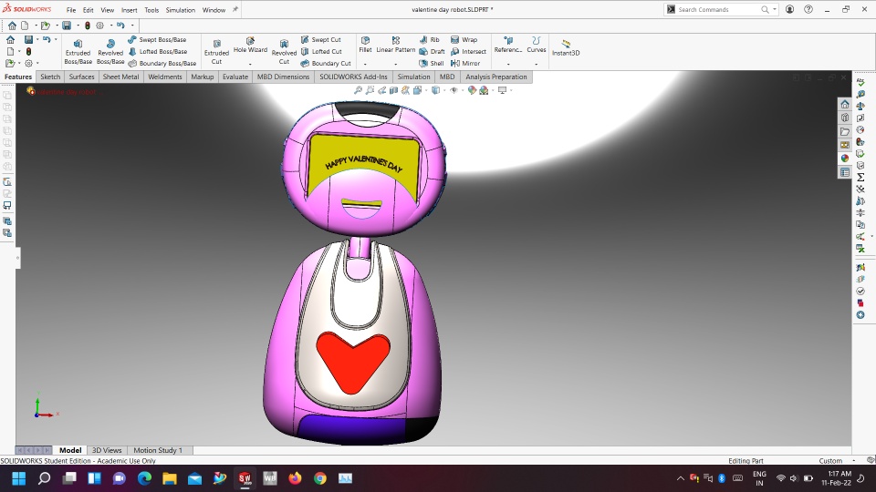Expand the Curves dropdown
The image size is (876, 492).
[x=537, y=64]
